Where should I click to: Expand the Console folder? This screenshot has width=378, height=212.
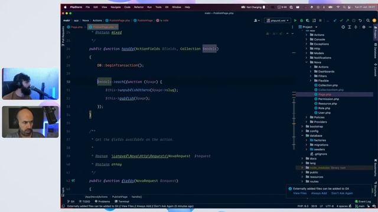(x=307, y=39)
